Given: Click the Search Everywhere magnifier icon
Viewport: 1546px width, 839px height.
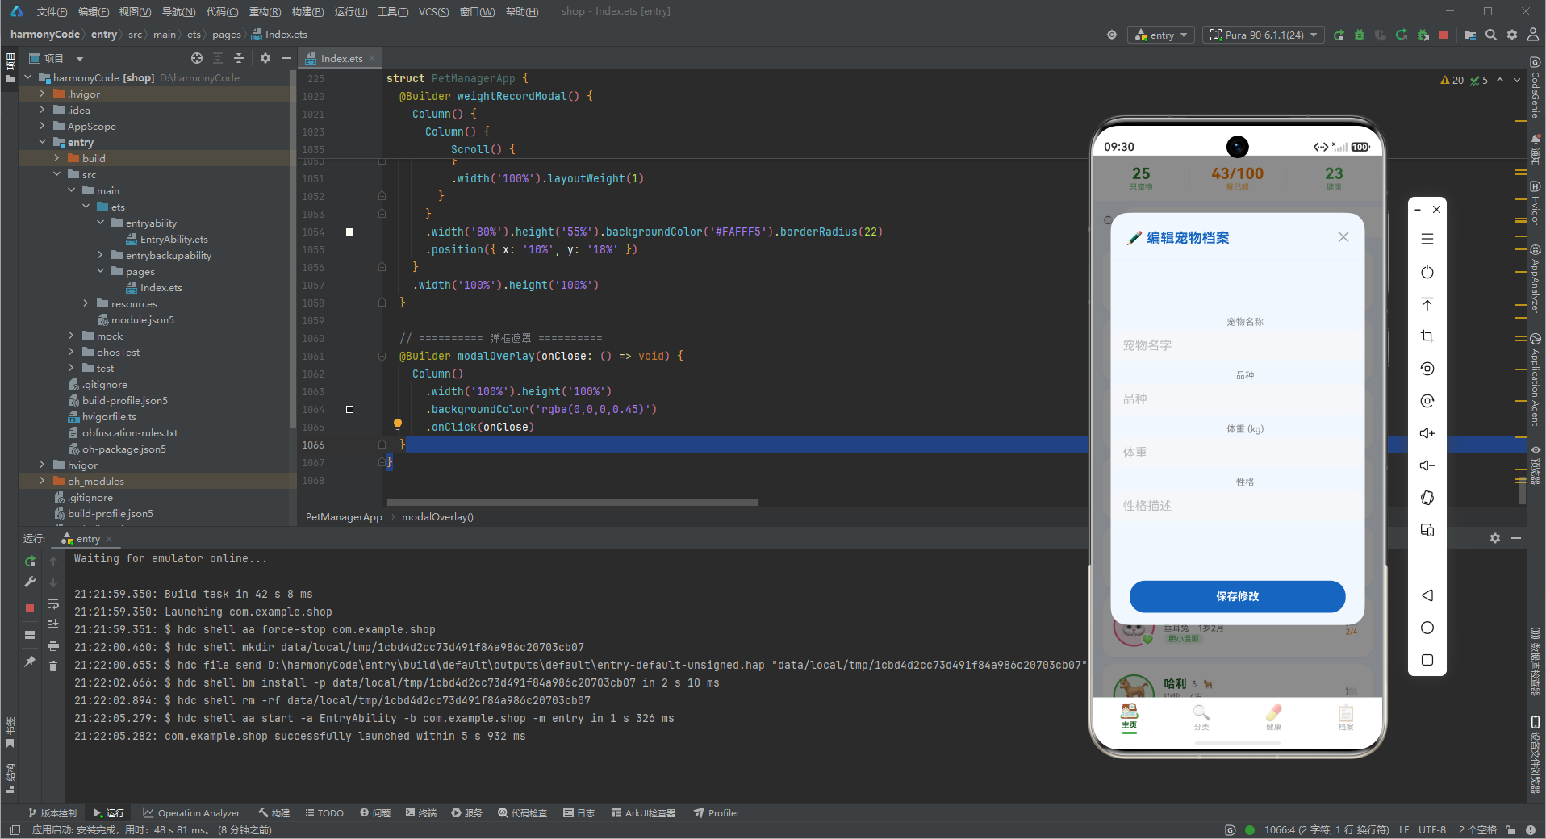Looking at the screenshot, I should click(1491, 35).
